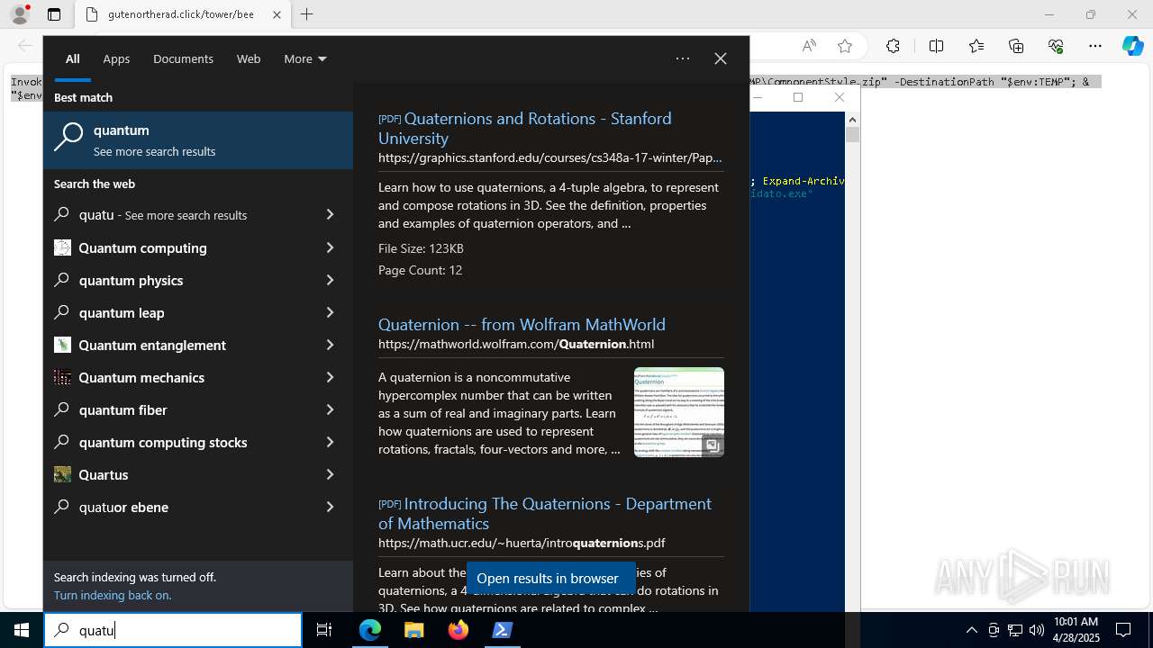The width and height of the screenshot is (1153, 648).
Task: Click the taskbar search input box
Action: pyautogui.click(x=173, y=630)
